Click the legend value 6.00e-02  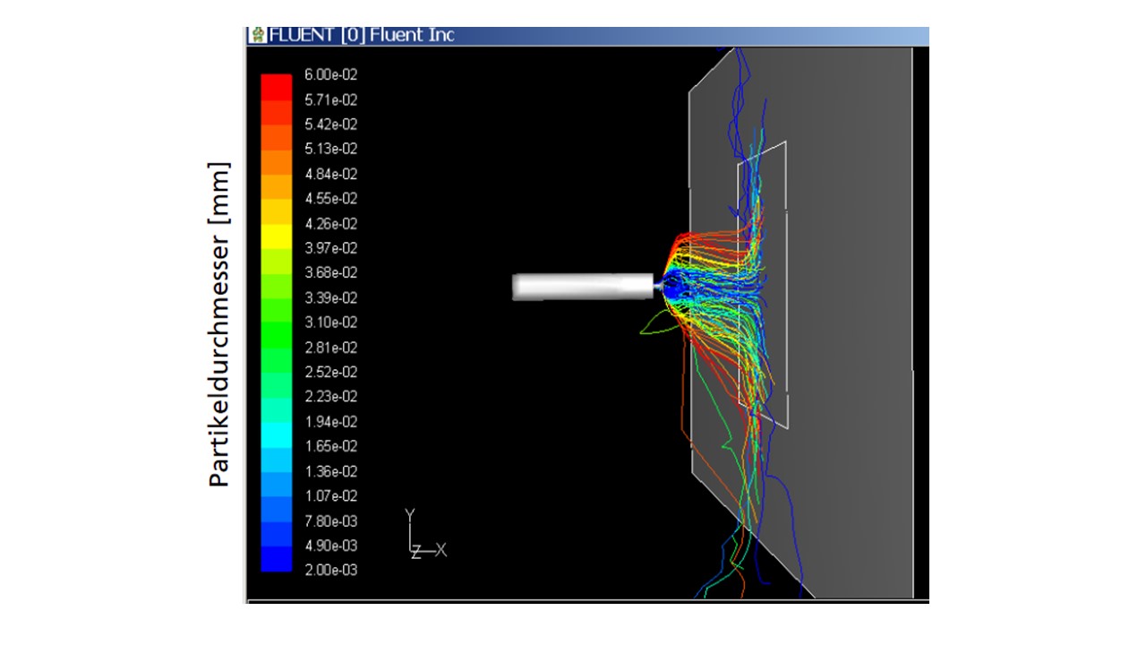[330, 74]
